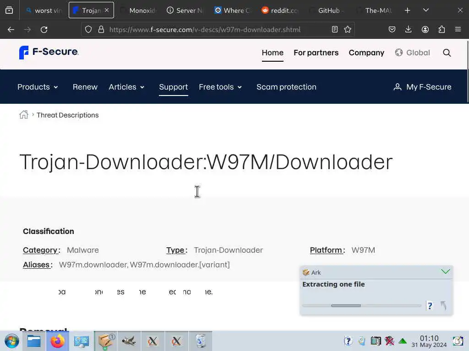Click the Platform label link
The image size is (469, 351).
tap(326, 250)
